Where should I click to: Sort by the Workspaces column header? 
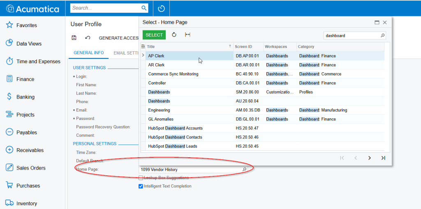[x=280, y=47]
